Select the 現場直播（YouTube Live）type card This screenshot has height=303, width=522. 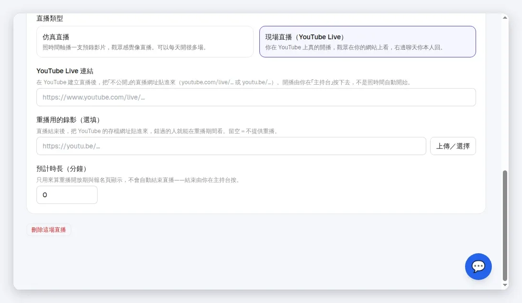pyautogui.click(x=367, y=42)
